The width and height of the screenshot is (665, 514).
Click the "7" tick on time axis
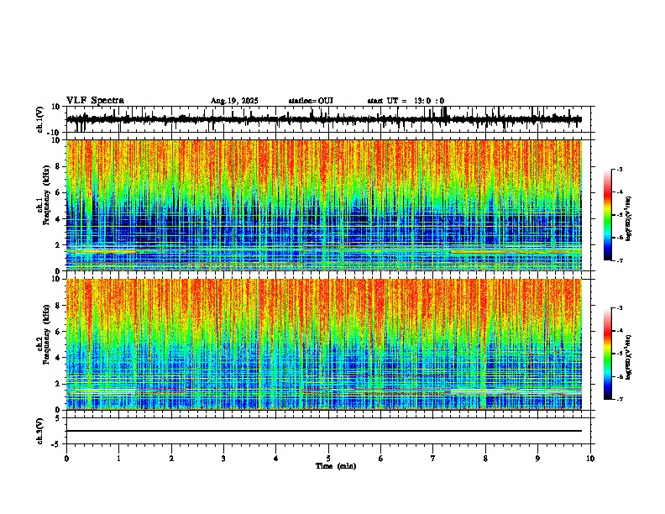[x=433, y=459]
